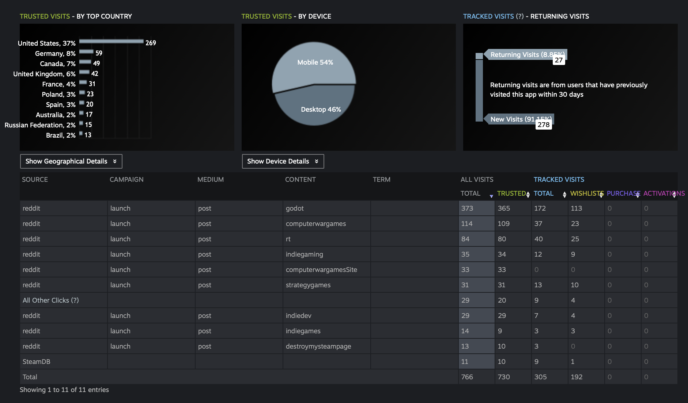
Task: Click the All Other Clicks (?) row
Action: pyautogui.click(x=349, y=300)
